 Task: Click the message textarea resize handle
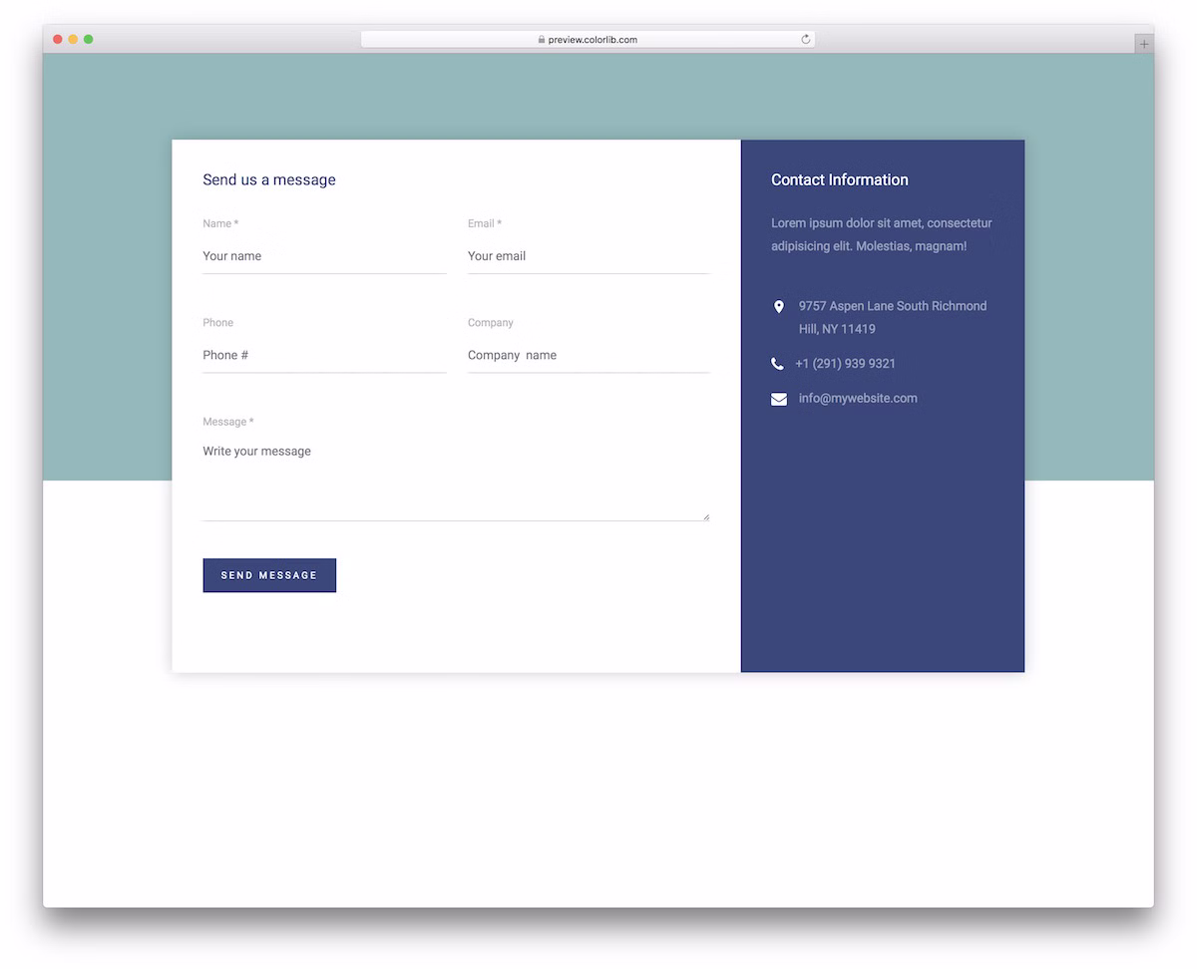706,516
